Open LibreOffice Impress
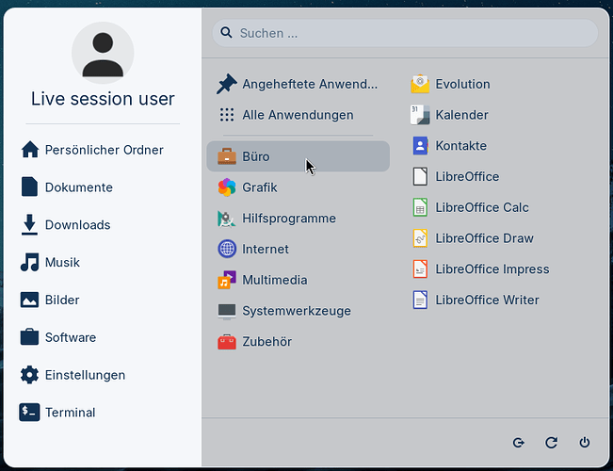This screenshot has height=471, width=613. [480, 269]
